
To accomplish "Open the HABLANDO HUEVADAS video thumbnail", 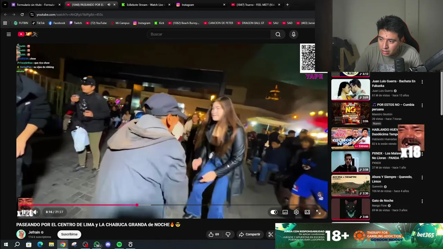I will coord(351,138).
